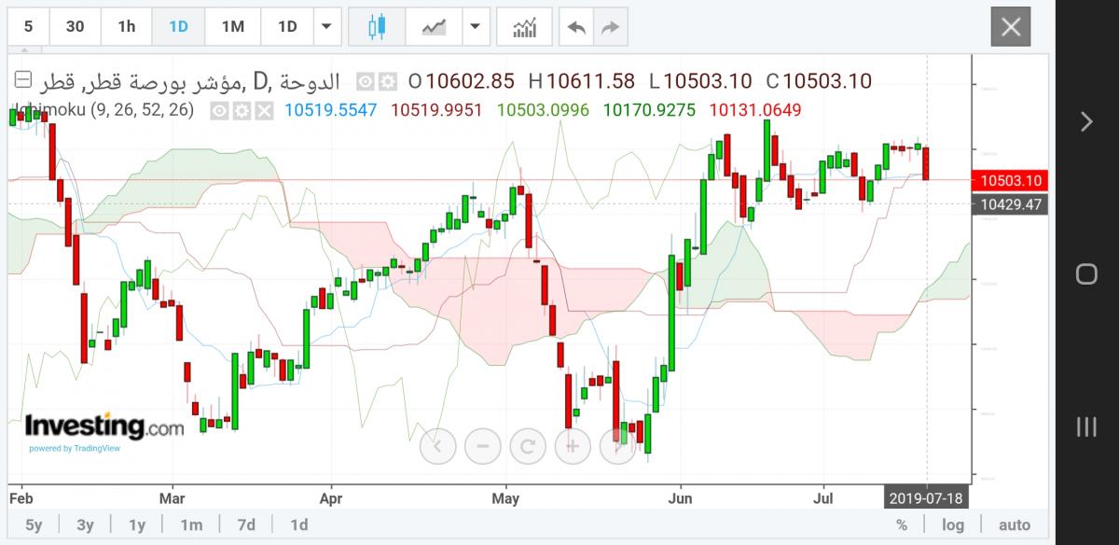Image resolution: width=1119 pixels, height=545 pixels.
Task: Open the line chart style icon
Action: (435, 26)
